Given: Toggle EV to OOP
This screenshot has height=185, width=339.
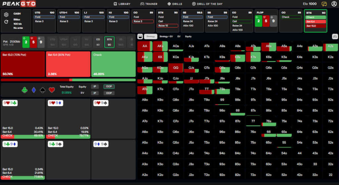Looking at the screenshot, I should coord(108,93).
